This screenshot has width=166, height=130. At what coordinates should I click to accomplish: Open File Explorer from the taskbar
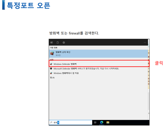(108, 122)
